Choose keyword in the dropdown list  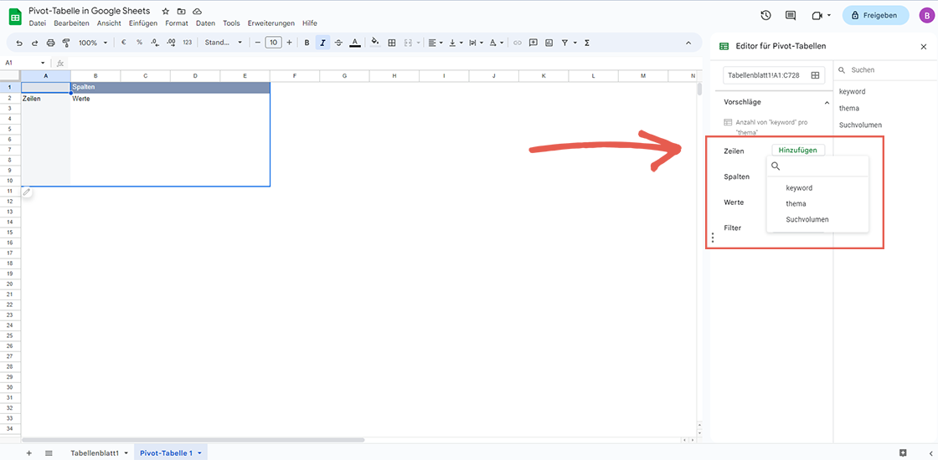799,187
